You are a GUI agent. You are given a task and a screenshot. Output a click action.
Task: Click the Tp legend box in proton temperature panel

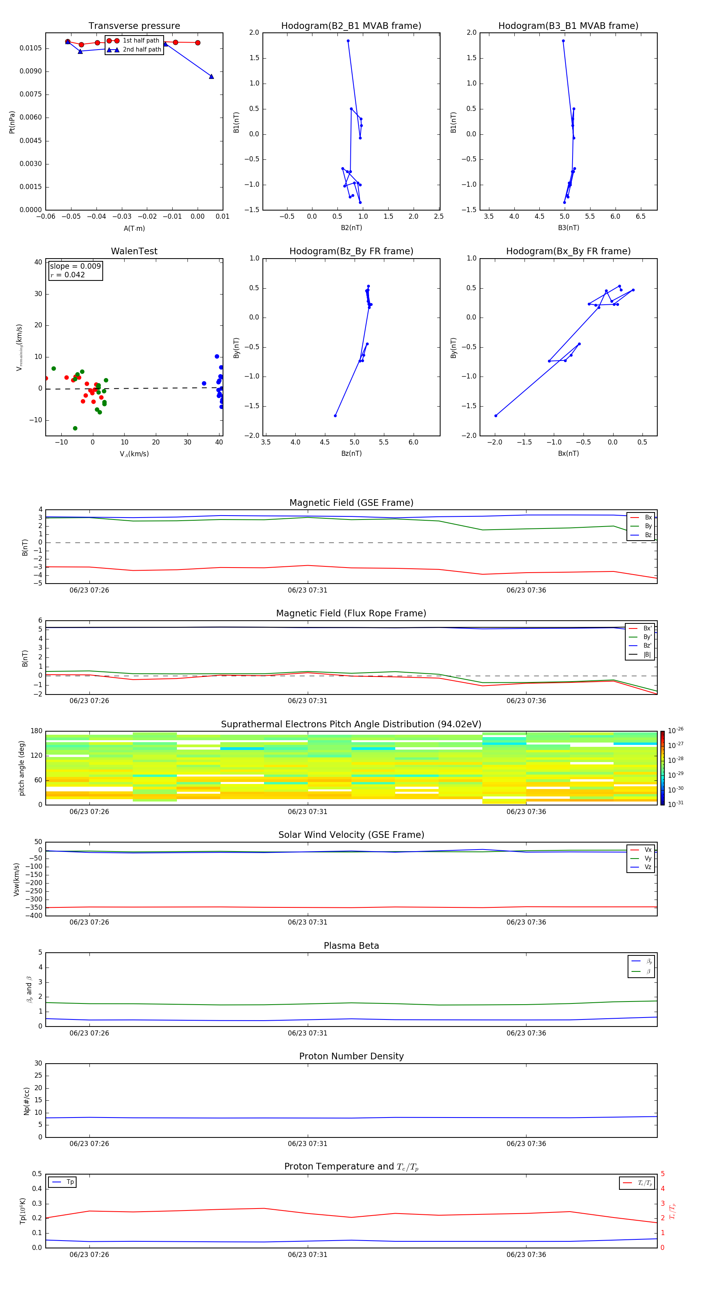click(62, 1182)
